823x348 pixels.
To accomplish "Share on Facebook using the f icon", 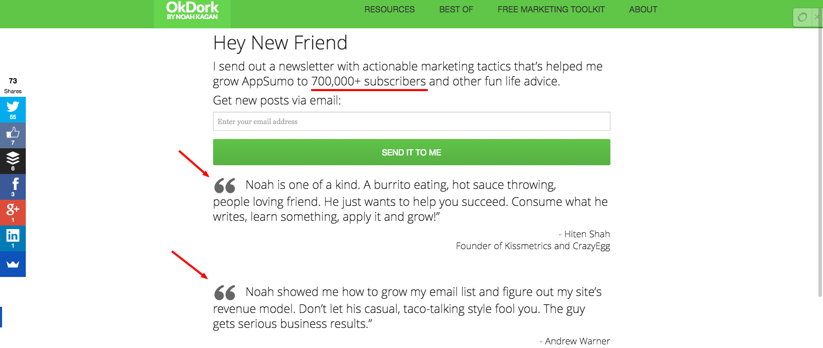I will [13, 187].
